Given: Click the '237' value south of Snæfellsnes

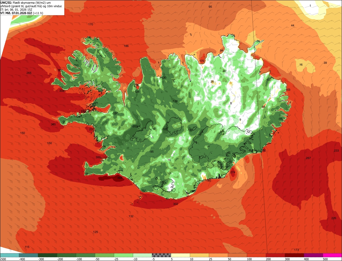Looking at the screenshot, I should coord(92,129).
